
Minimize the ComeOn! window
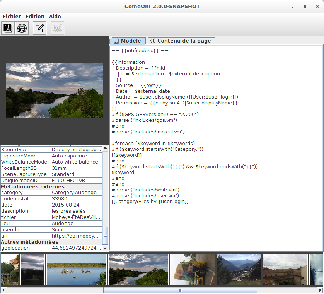[x=293, y=7]
